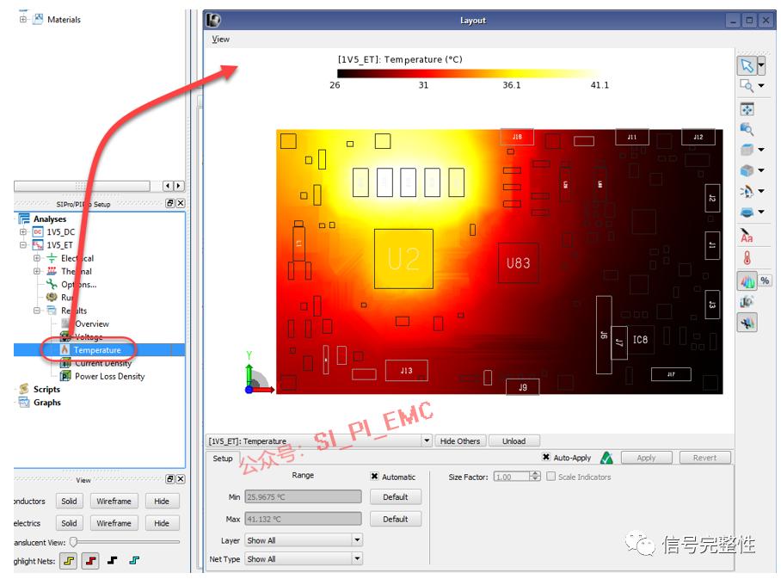
Task: Enable the Scale Indicators checkbox
Action: tap(550, 477)
